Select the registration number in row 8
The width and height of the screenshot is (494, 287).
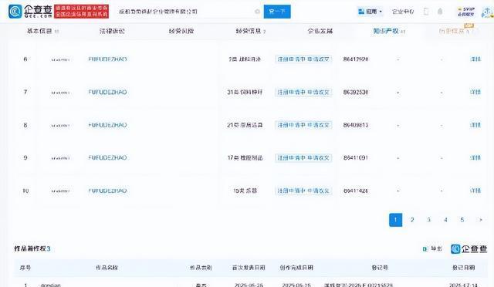356,125
